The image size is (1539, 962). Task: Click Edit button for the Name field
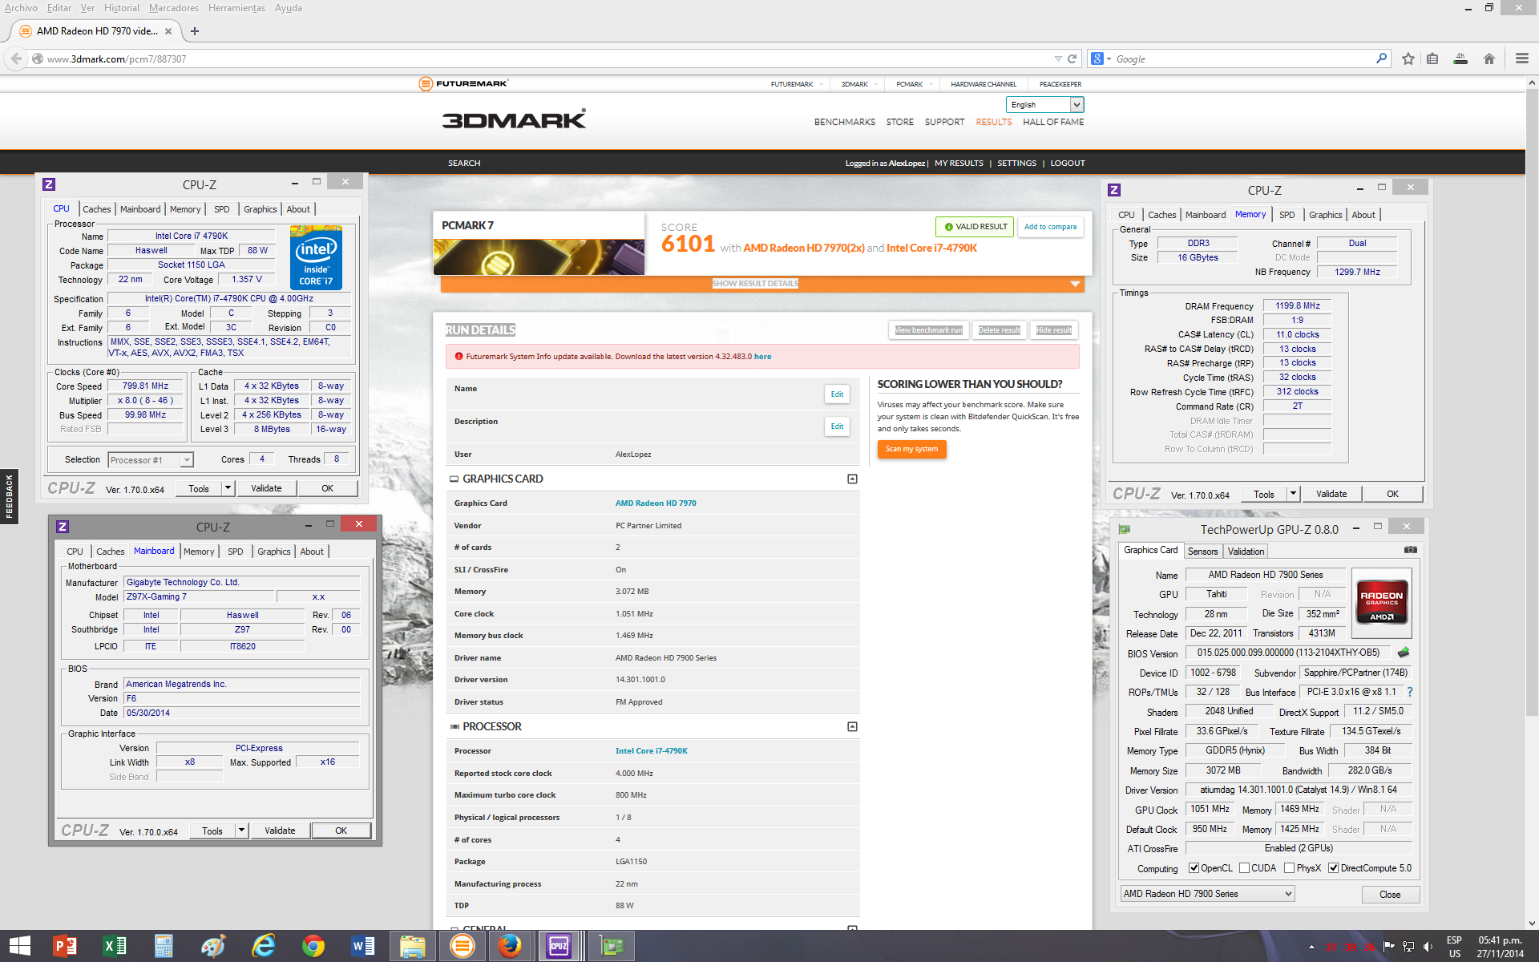837,394
